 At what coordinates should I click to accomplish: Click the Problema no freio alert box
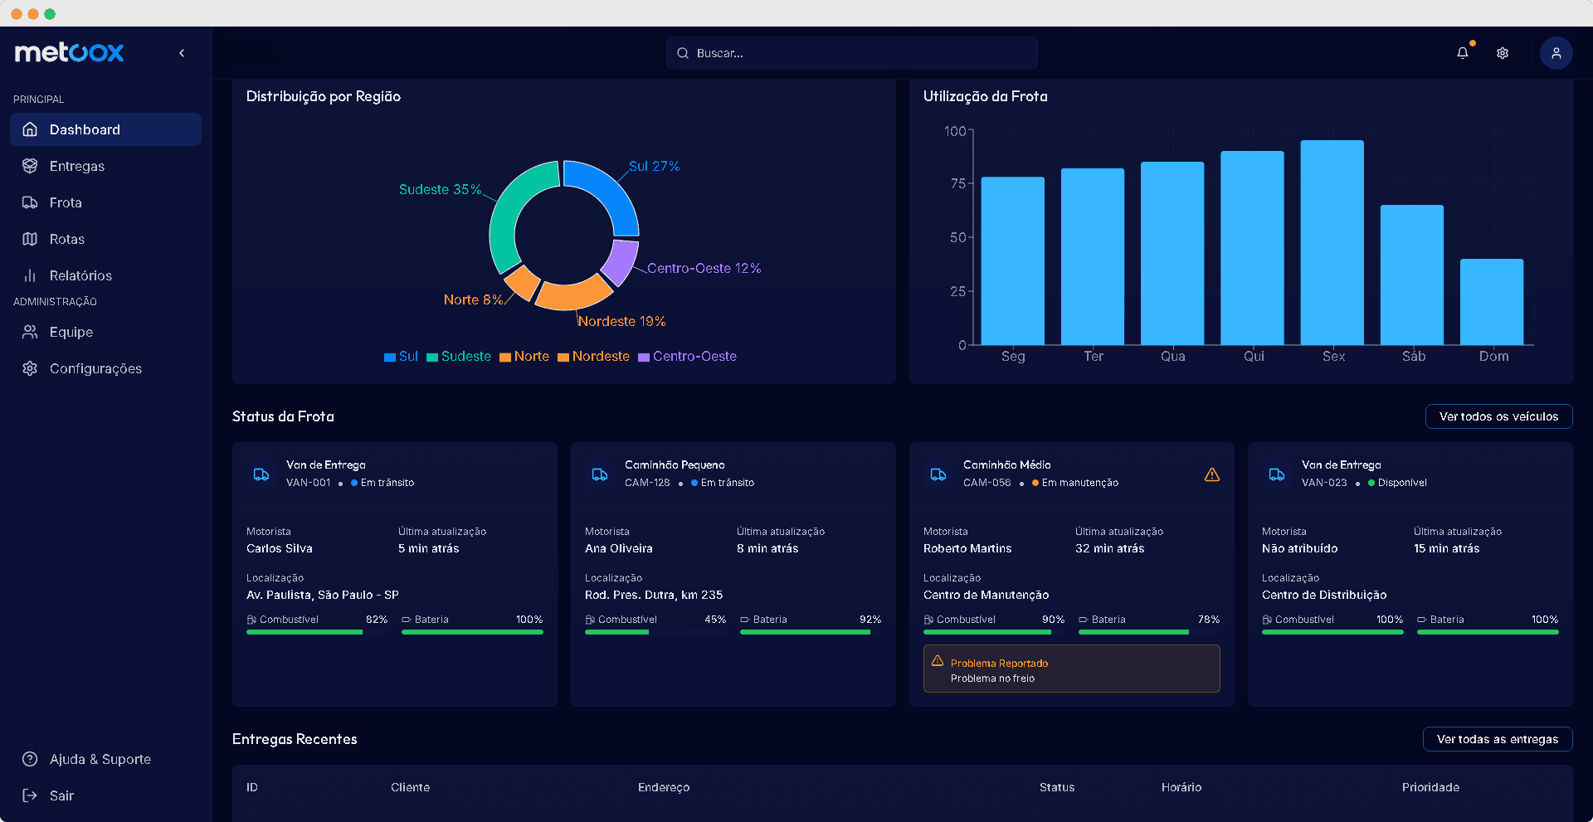coord(1071,669)
